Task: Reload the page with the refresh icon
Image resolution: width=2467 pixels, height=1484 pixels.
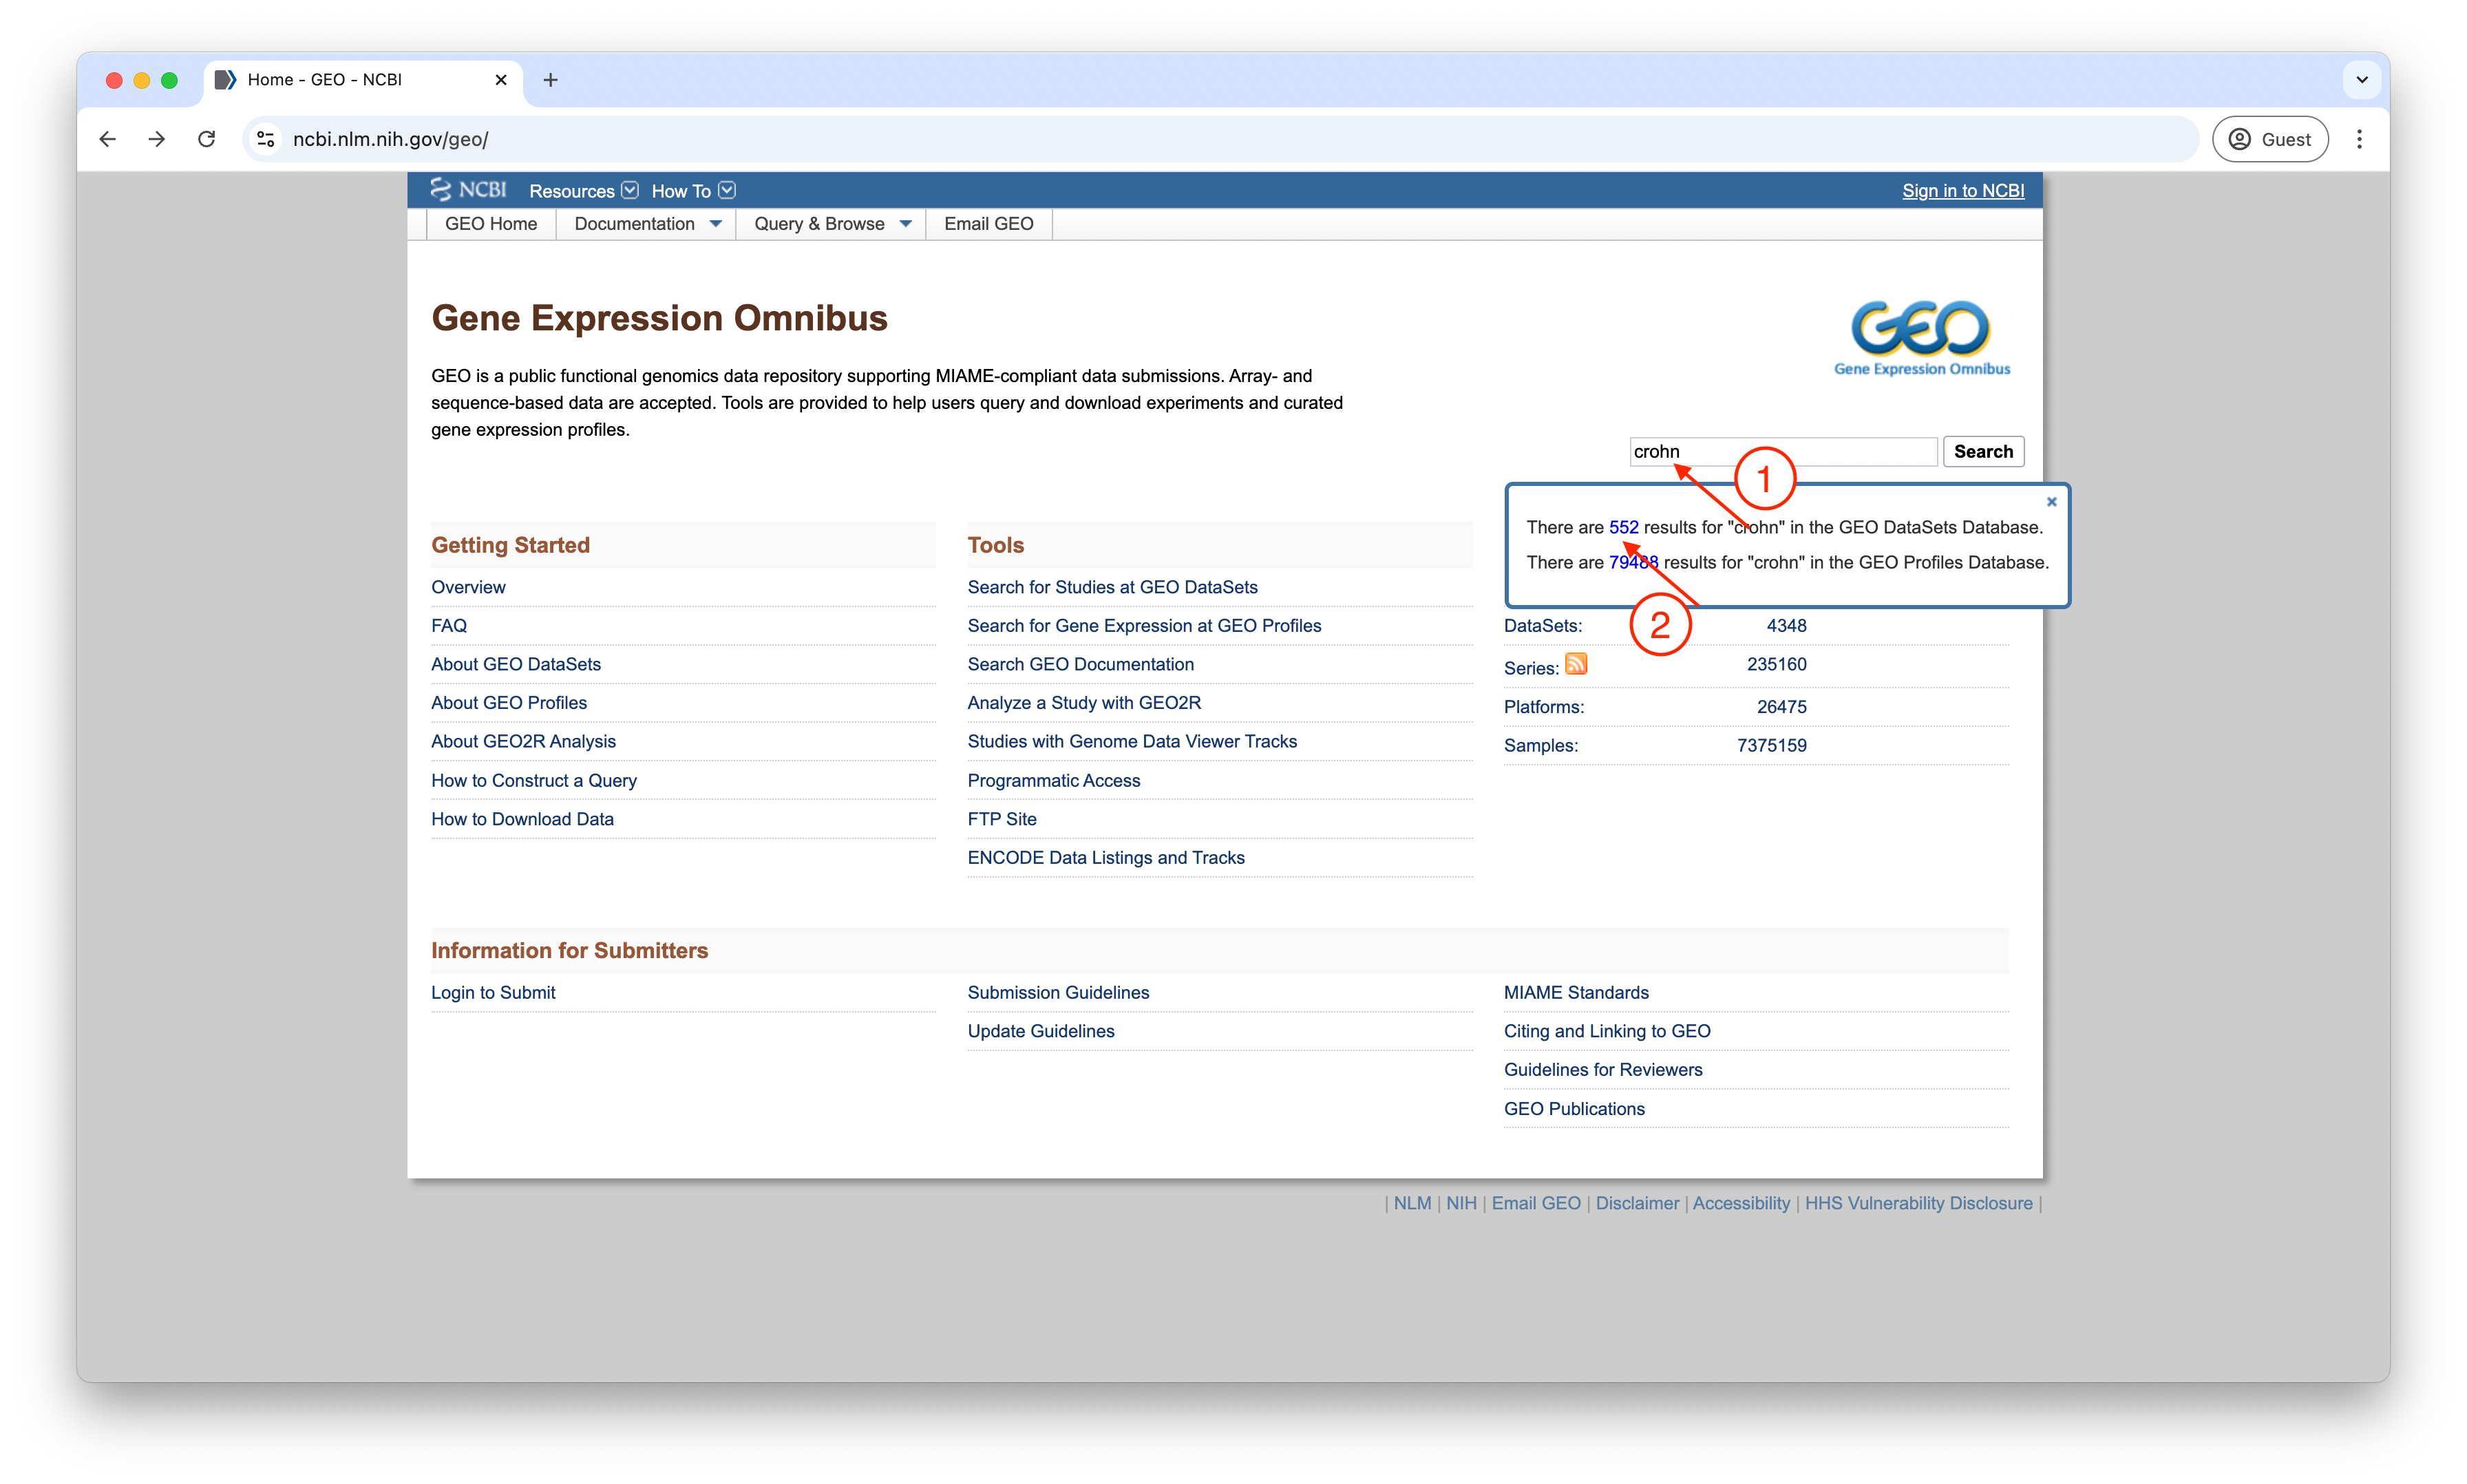Action: [x=207, y=139]
